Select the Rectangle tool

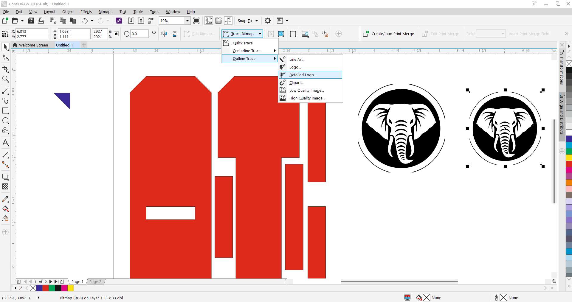(x=5, y=111)
